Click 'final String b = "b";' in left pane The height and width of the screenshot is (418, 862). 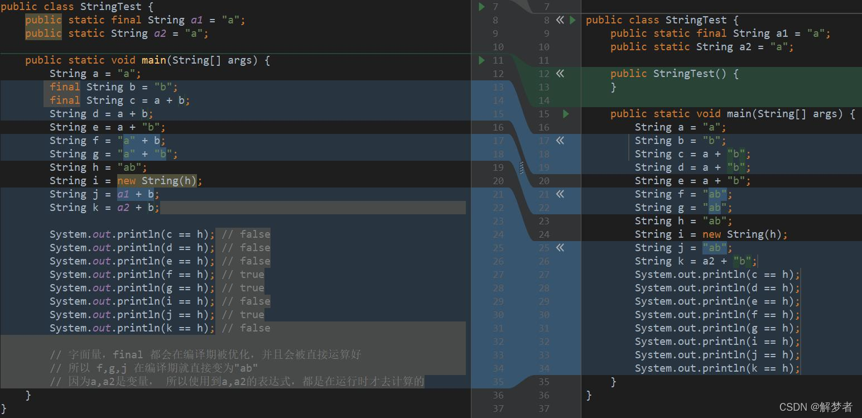113,87
